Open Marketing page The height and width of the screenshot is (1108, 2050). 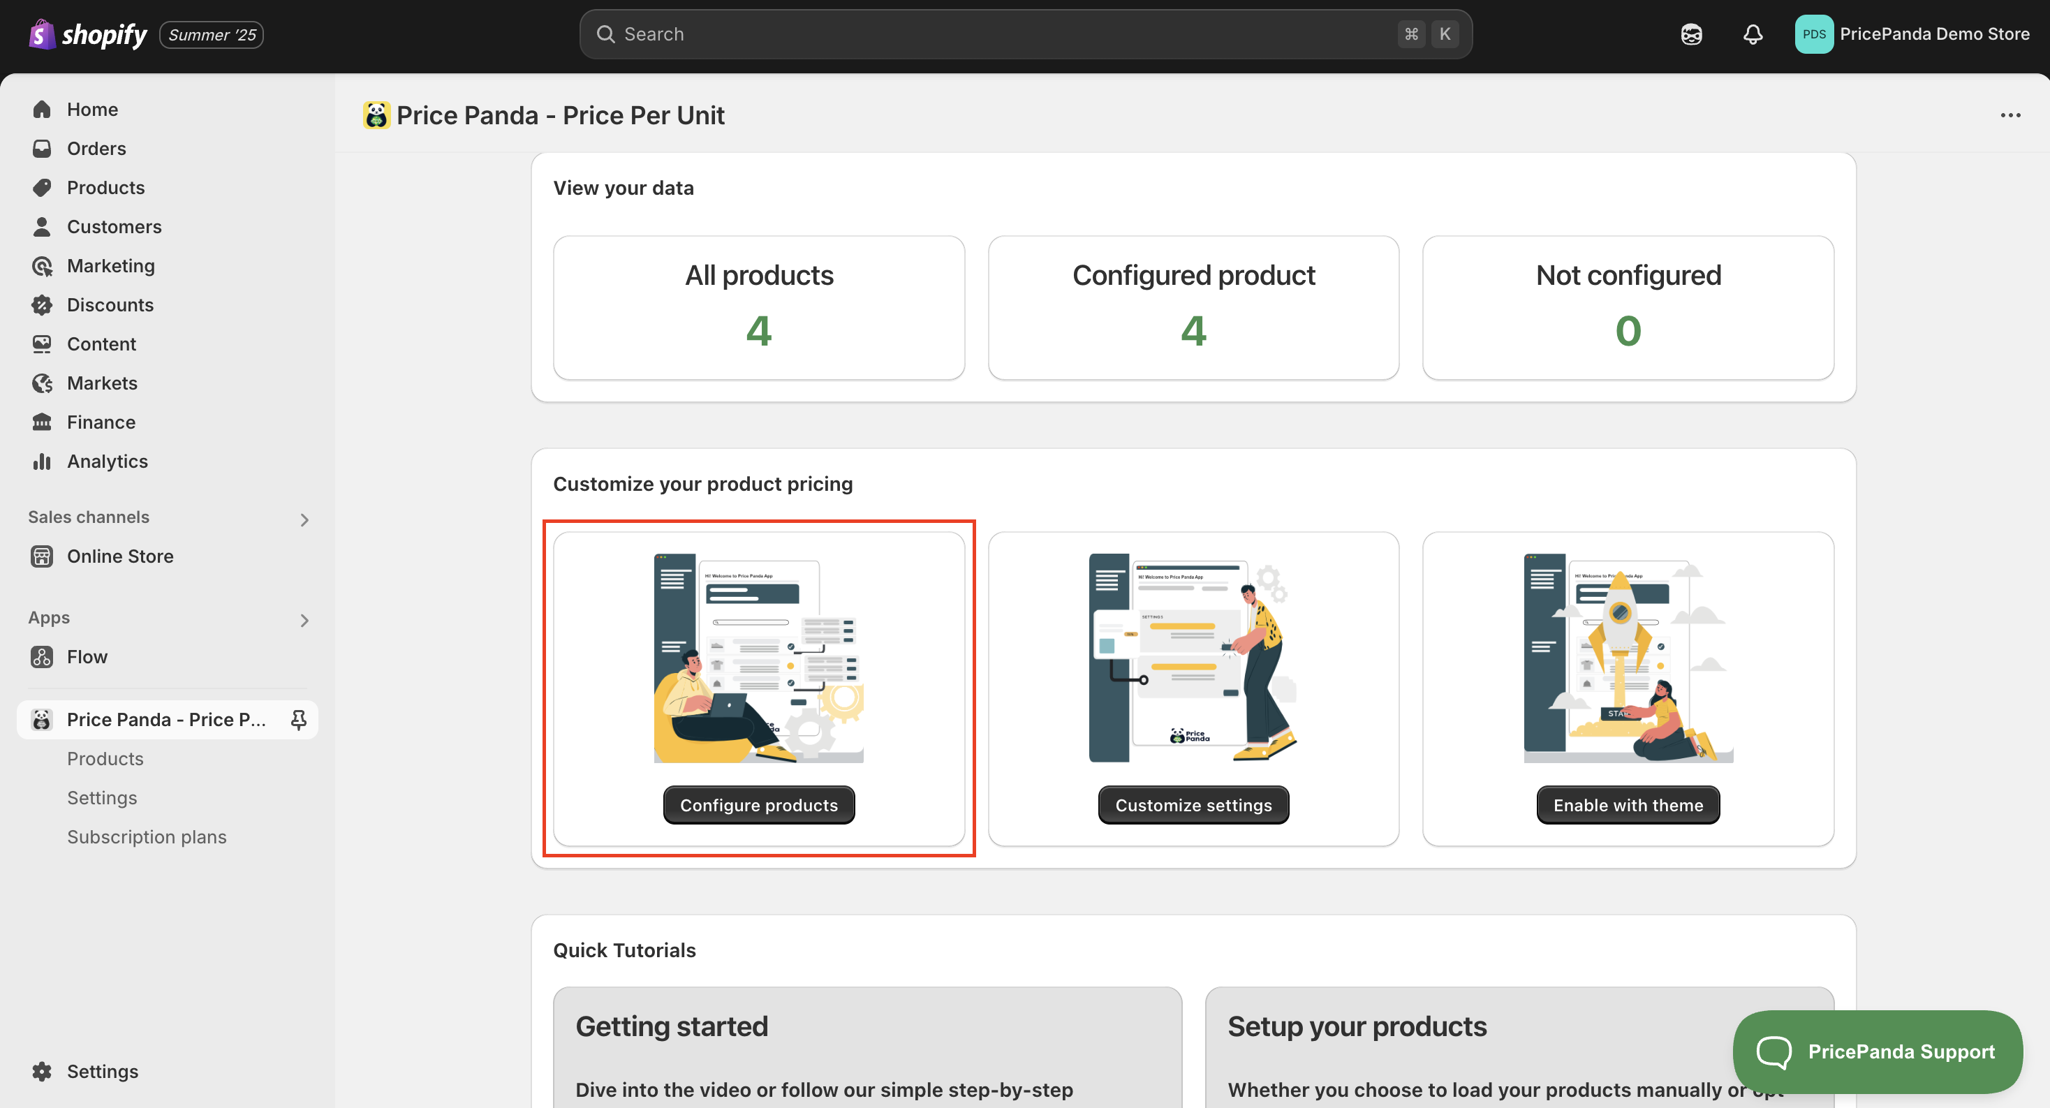(110, 266)
